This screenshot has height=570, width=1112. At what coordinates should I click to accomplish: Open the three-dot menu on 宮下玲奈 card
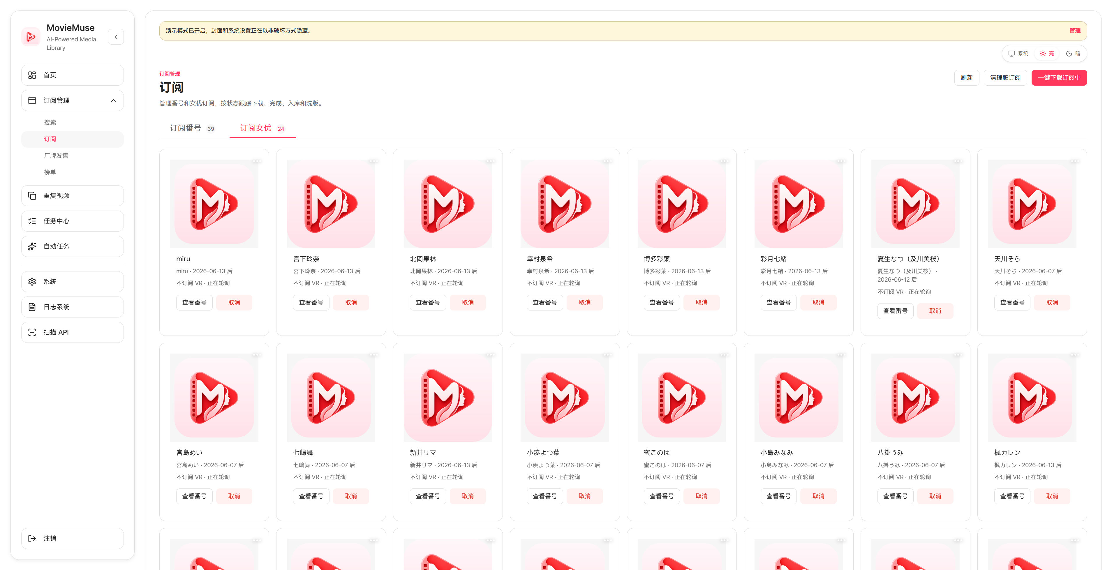(373, 161)
